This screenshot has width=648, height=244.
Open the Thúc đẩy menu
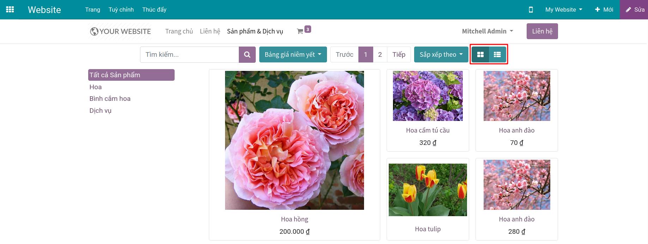(154, 10)
